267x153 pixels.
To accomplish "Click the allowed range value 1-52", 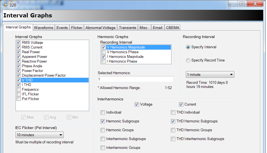I will (x=168, y=88).
